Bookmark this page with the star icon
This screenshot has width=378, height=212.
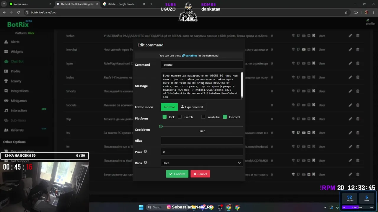346,12
